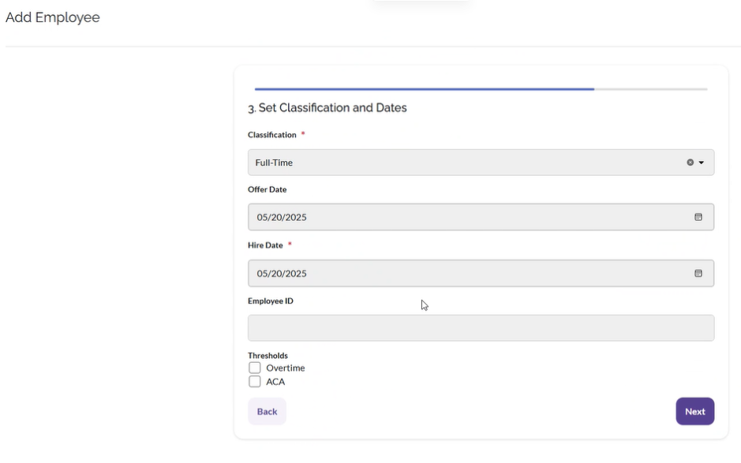Click the Employee ID field label

[x=271, y=301]
